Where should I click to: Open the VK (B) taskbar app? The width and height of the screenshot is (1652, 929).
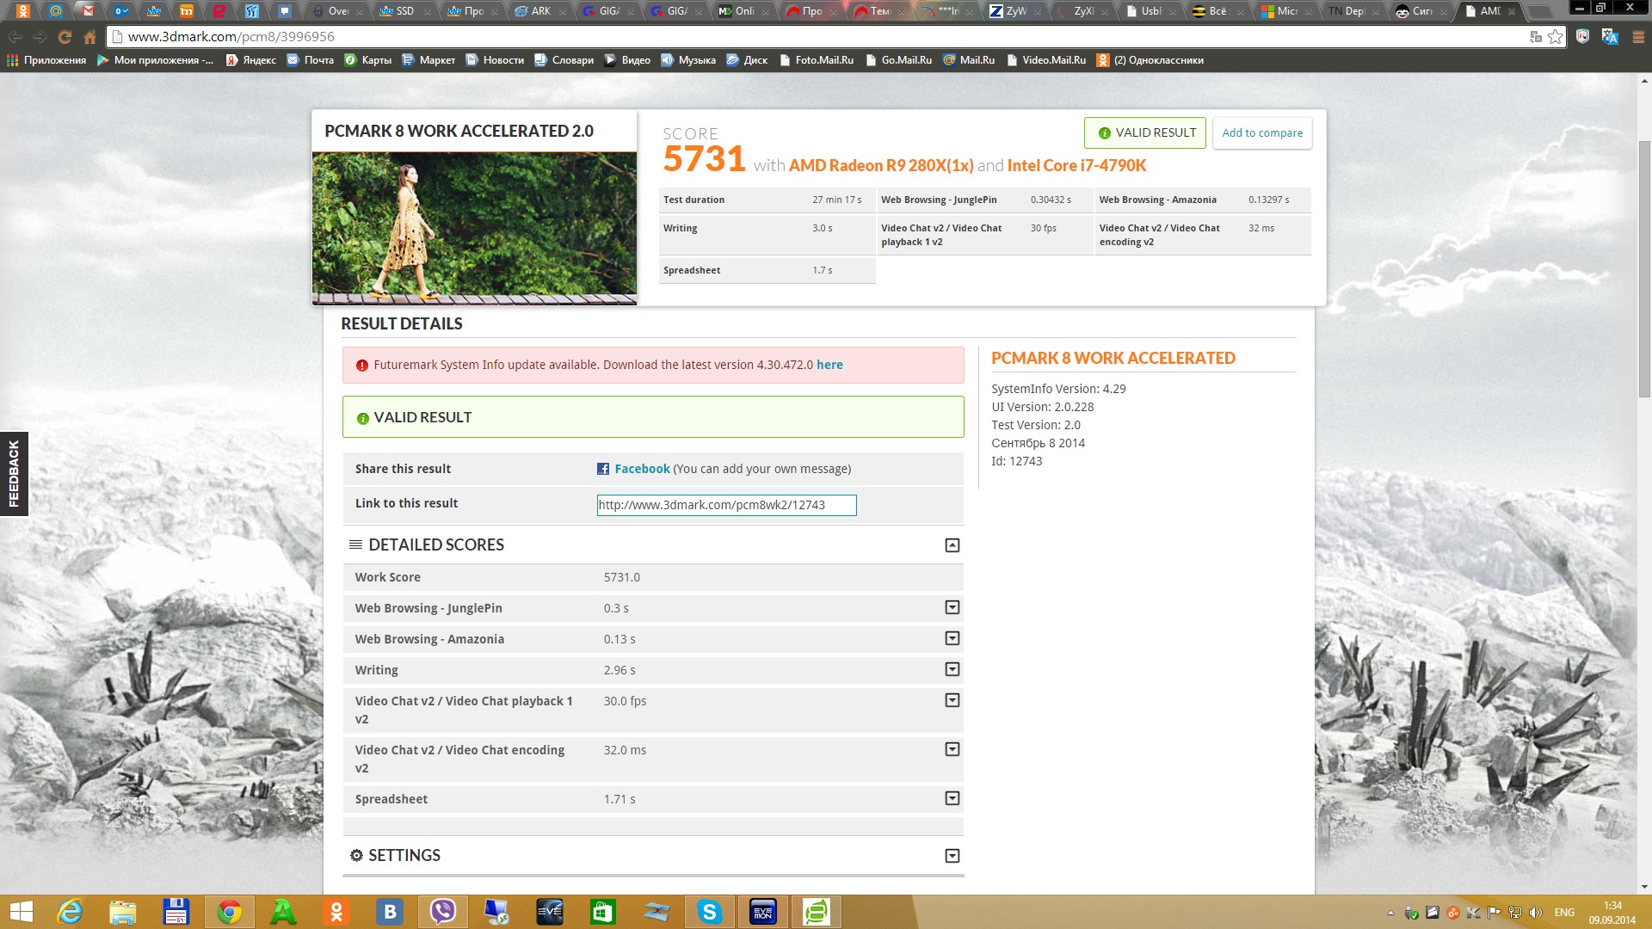(x=390, y=912)
